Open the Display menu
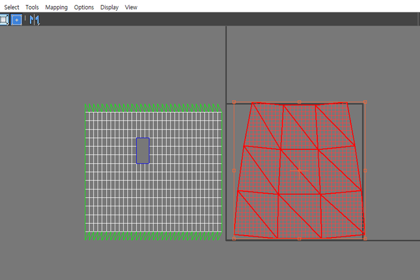The image size is (420, 280). click(109, 7)
